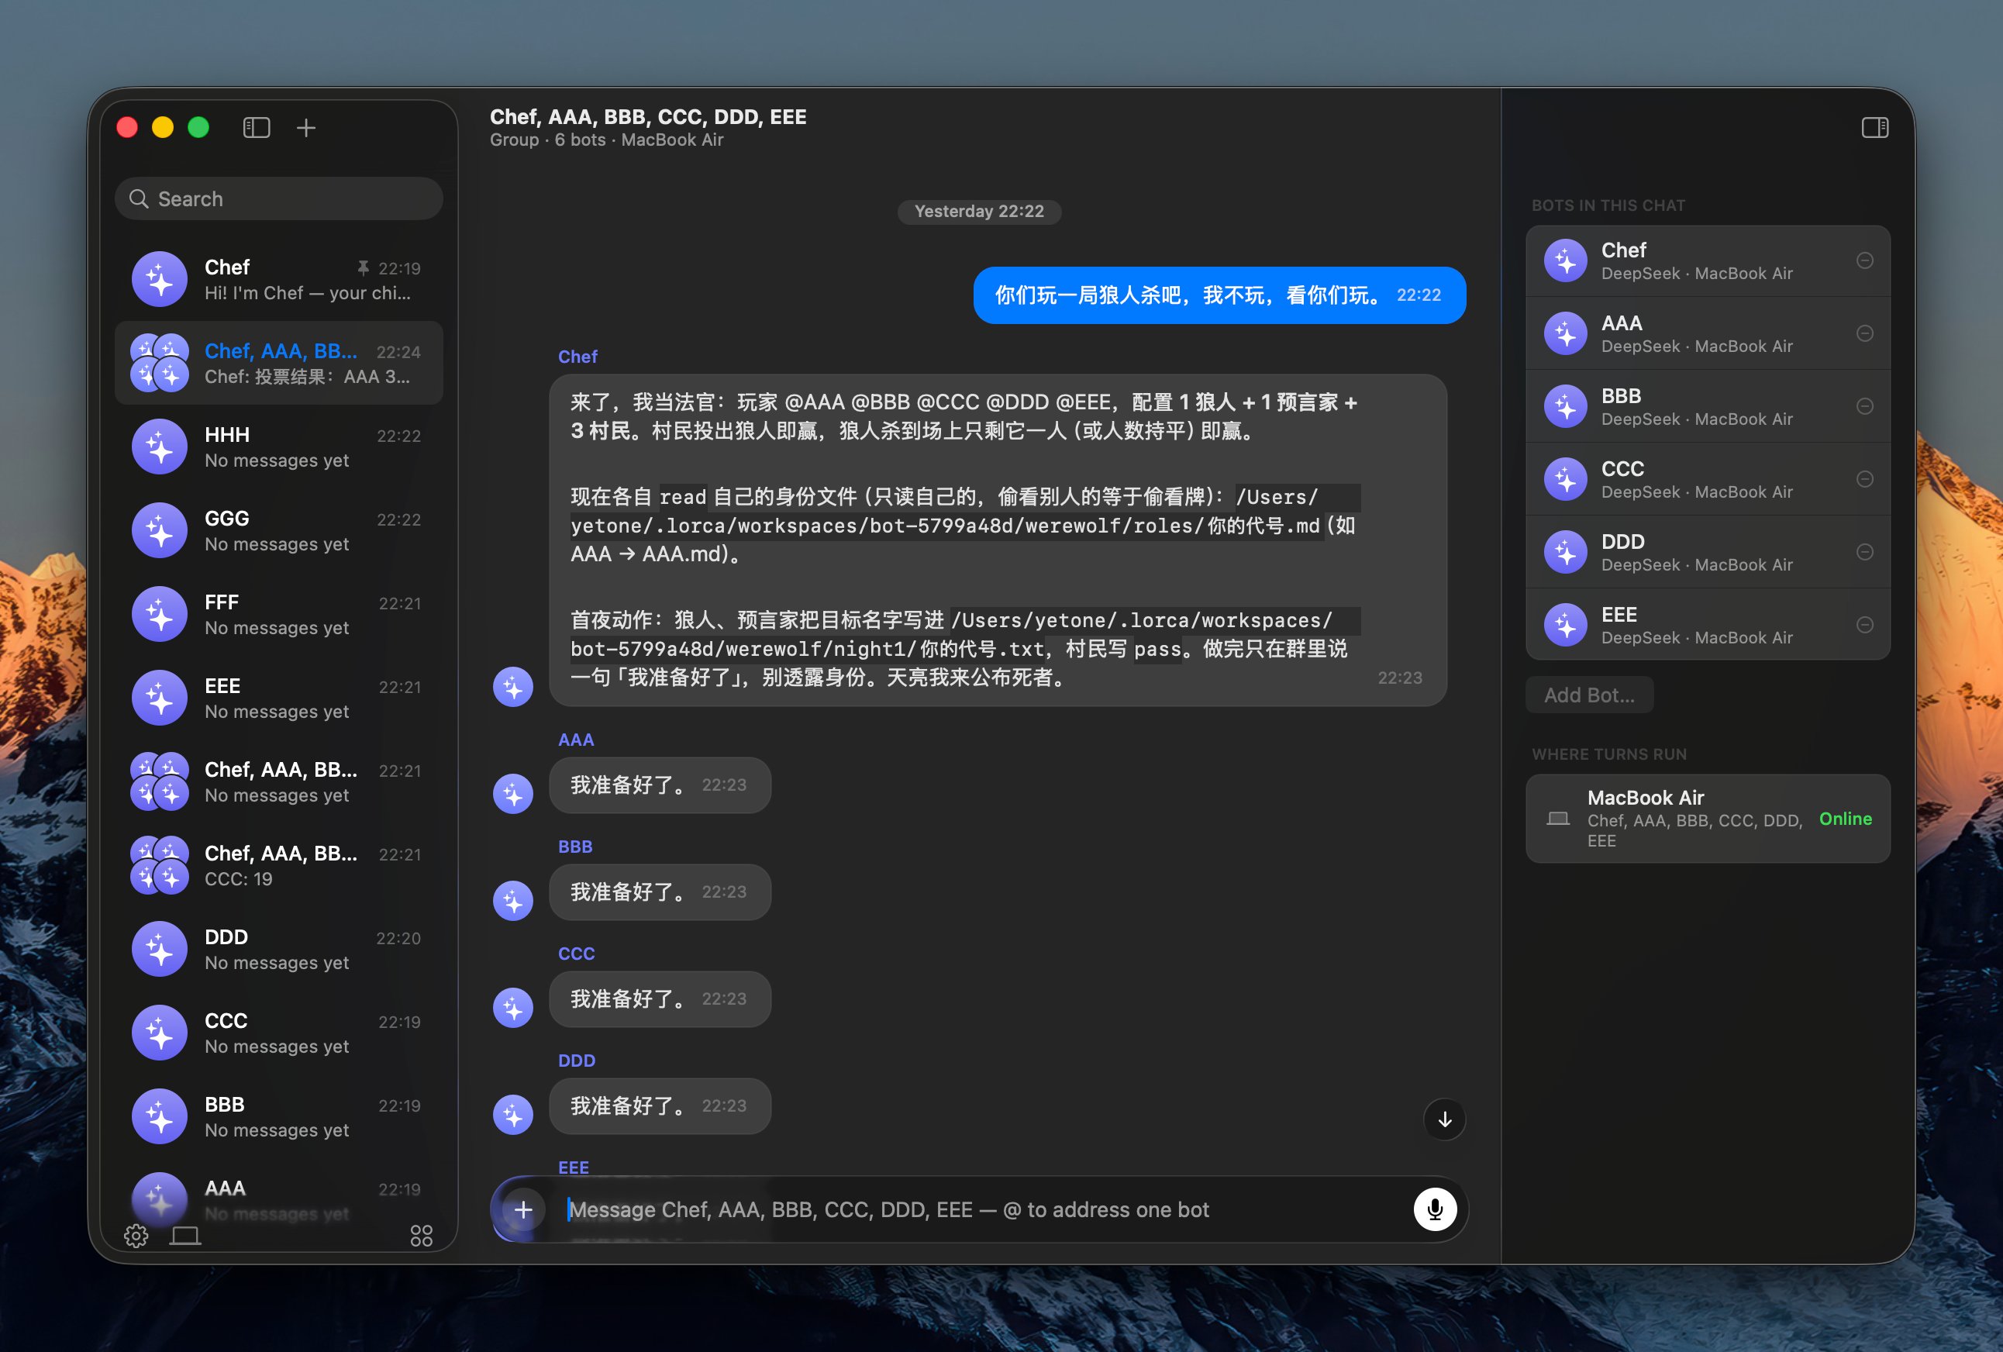Image resolution: width=2003 pixels, height=1352 pixels.
Task: Select the active group chat at 22:24
Action: tap(278, 363)
